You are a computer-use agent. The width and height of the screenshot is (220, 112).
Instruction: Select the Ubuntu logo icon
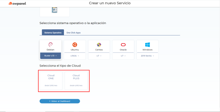(75, 45)
